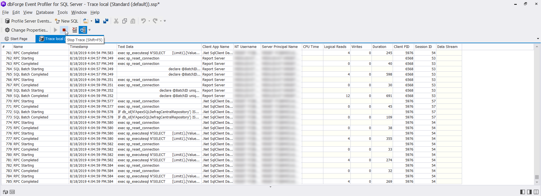Screen dimensions: 541x196
Task: Click the New SQL button label
Action: [x=70, y=21]
